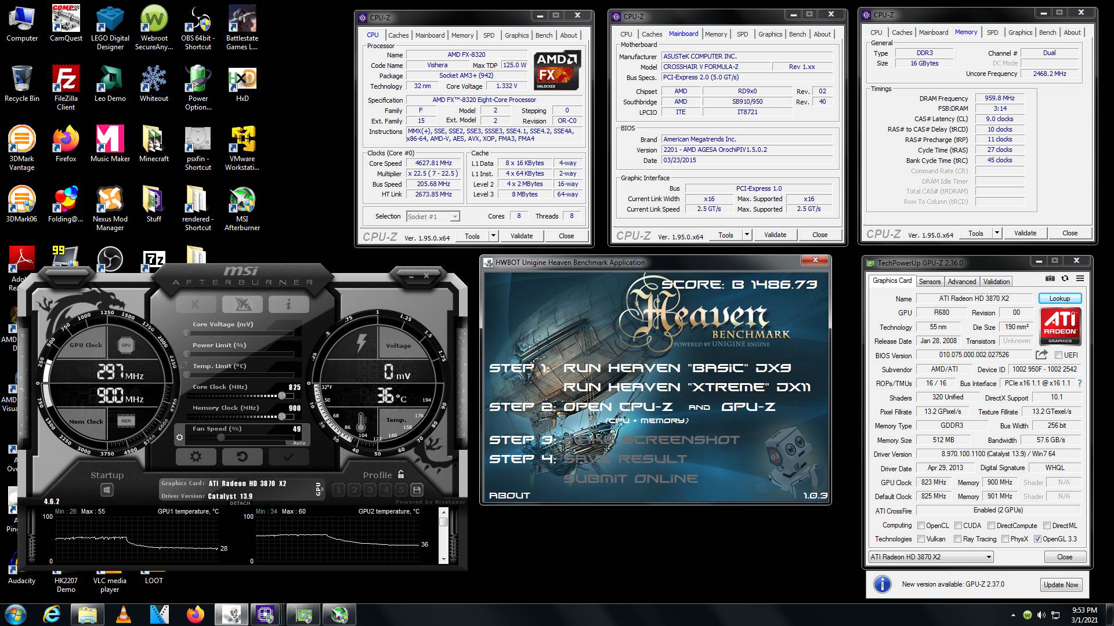Click the Bus Interface question mark in GPU-Z
Viewport: 1114px width, 626px height.
tap(1079, 384)
